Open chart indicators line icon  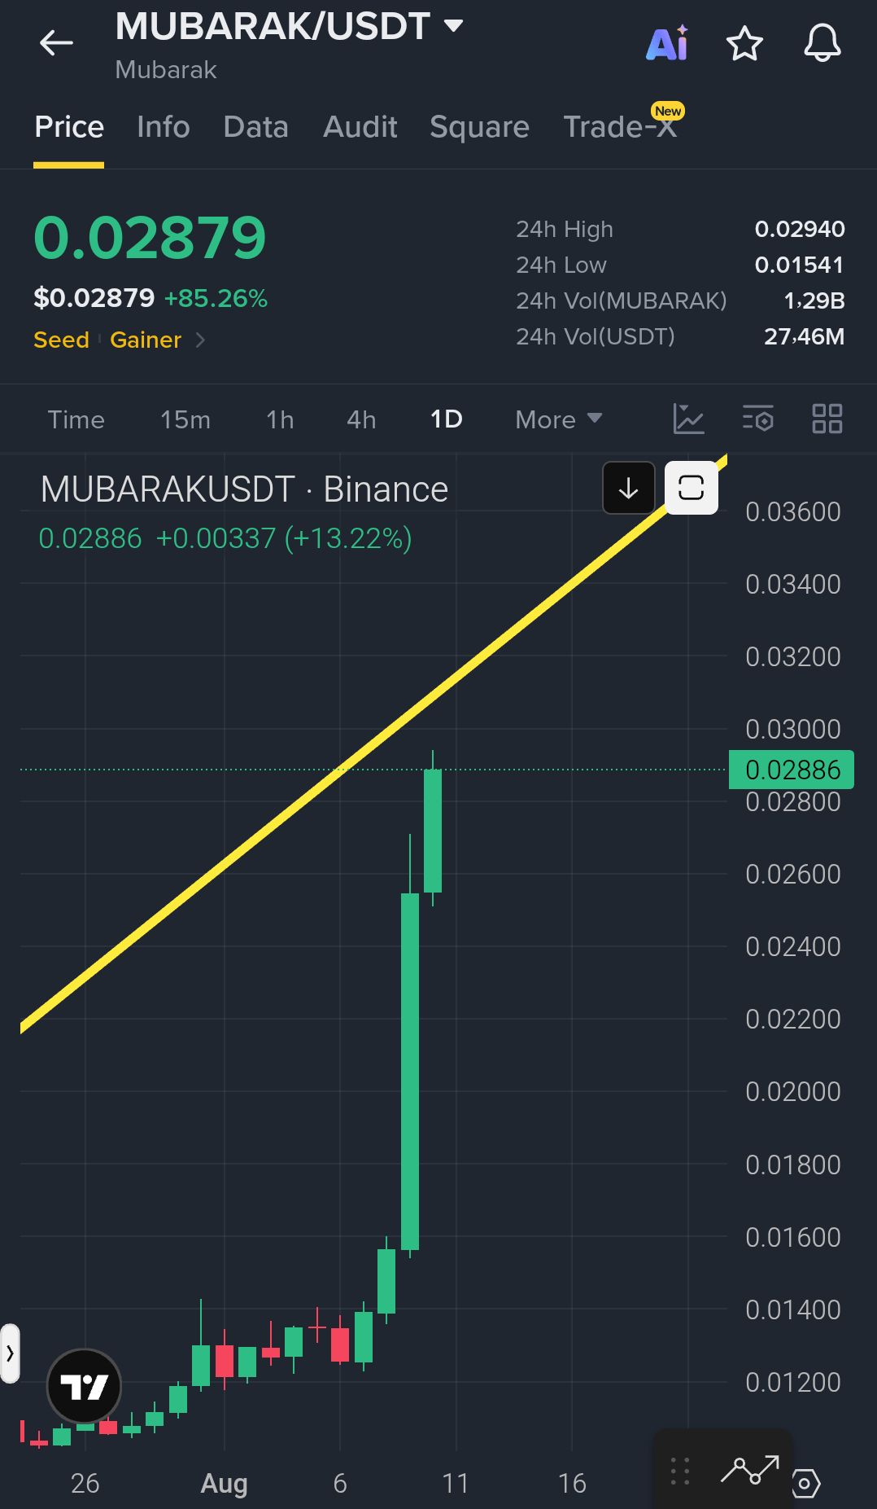[688, 419]
